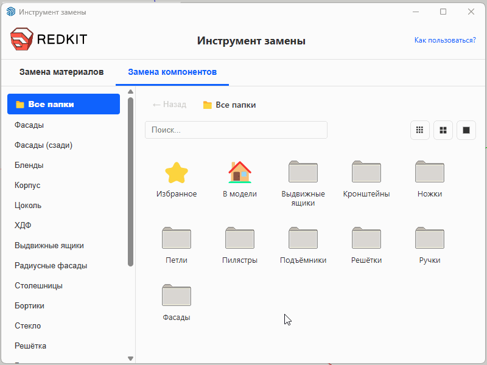Viewport: 487px width, 365px height.
Task: Select Все папки in the sidebar
Action: [64, 104]
